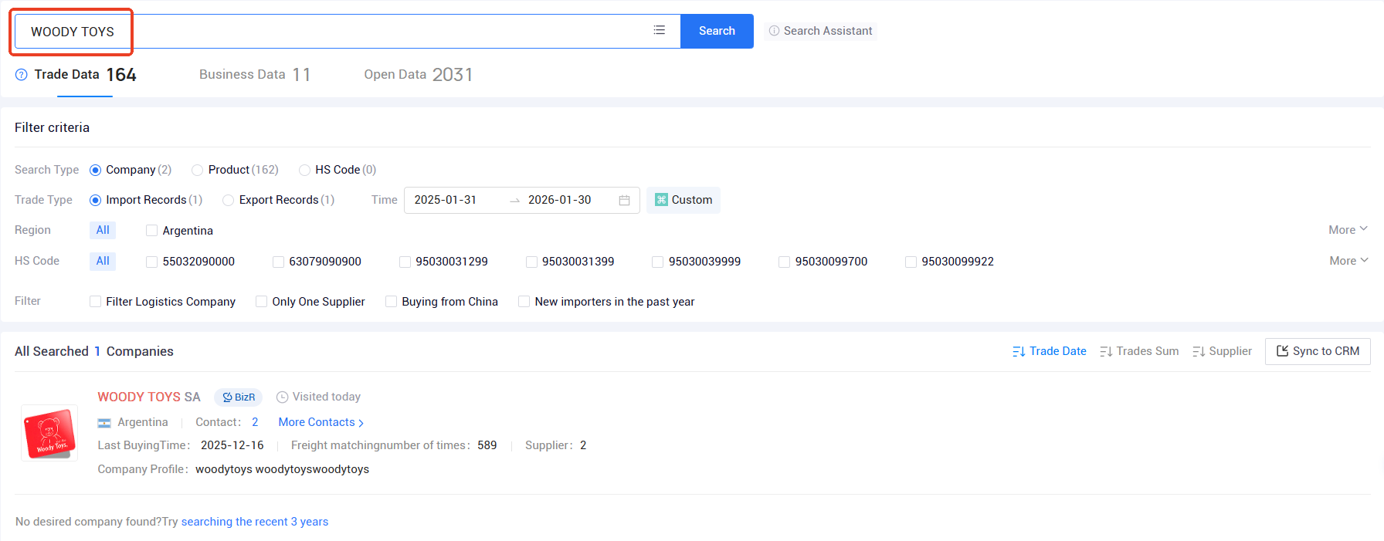Open the date range calendar icon
The image size is (1384, 541).
(x=624, y=201)
